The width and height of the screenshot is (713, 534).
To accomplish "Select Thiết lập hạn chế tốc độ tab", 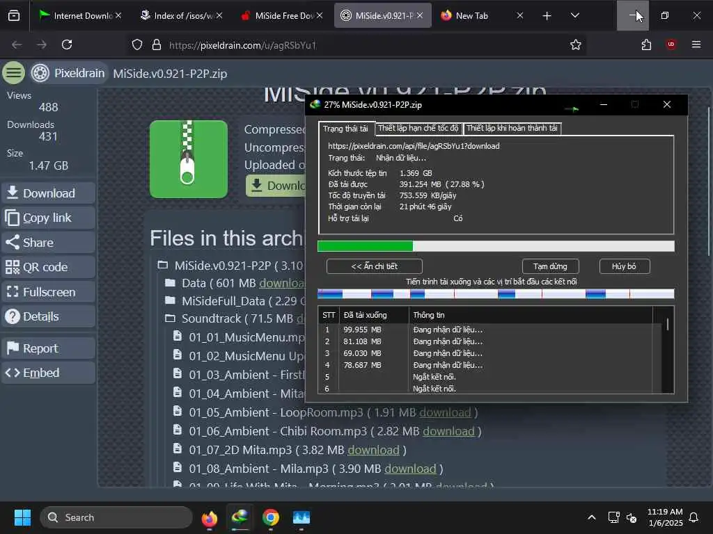I will (x=418, y=128).
